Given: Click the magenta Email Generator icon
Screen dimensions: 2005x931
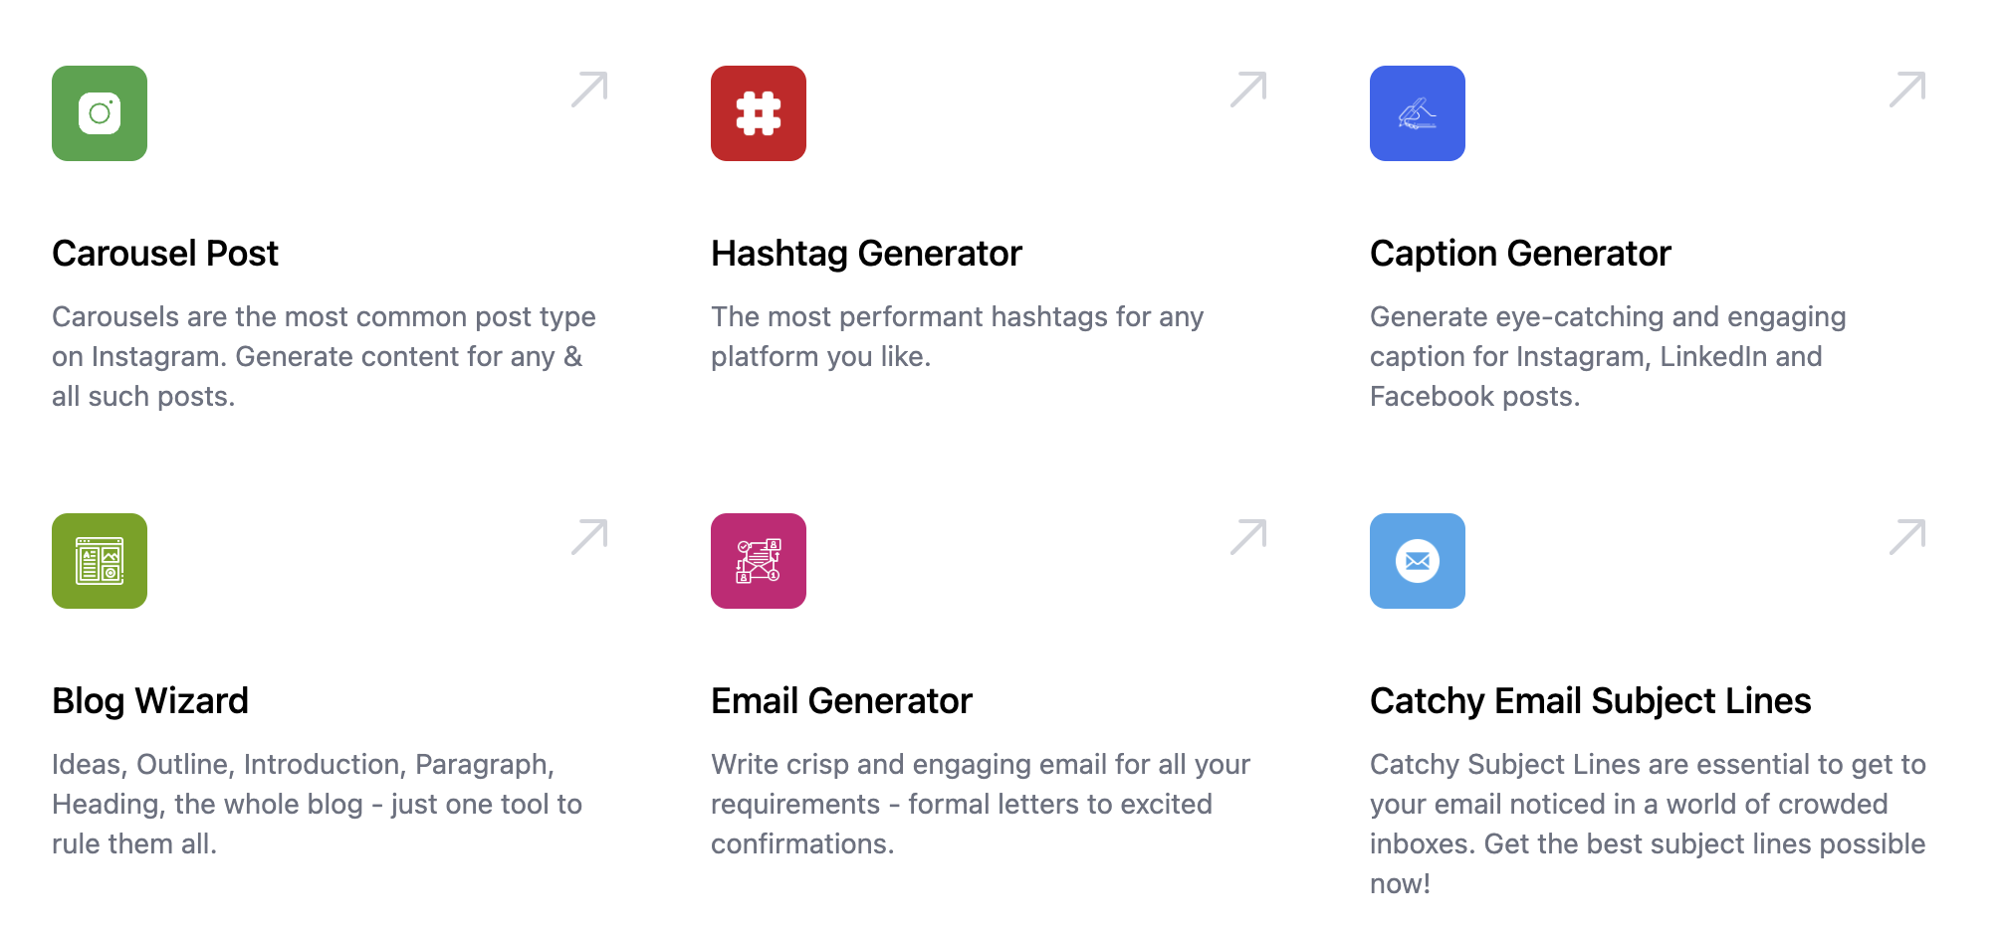Looking at the screenshot, I should point(759,561).
